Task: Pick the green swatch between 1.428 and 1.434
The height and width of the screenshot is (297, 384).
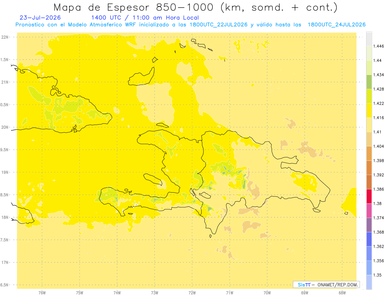Action: click(x=369, y=82)
